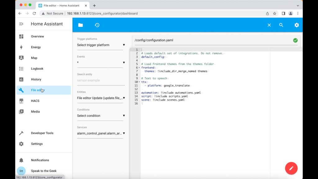Click line 13 automation include text

pyautogui.click(x=171, y=93)
